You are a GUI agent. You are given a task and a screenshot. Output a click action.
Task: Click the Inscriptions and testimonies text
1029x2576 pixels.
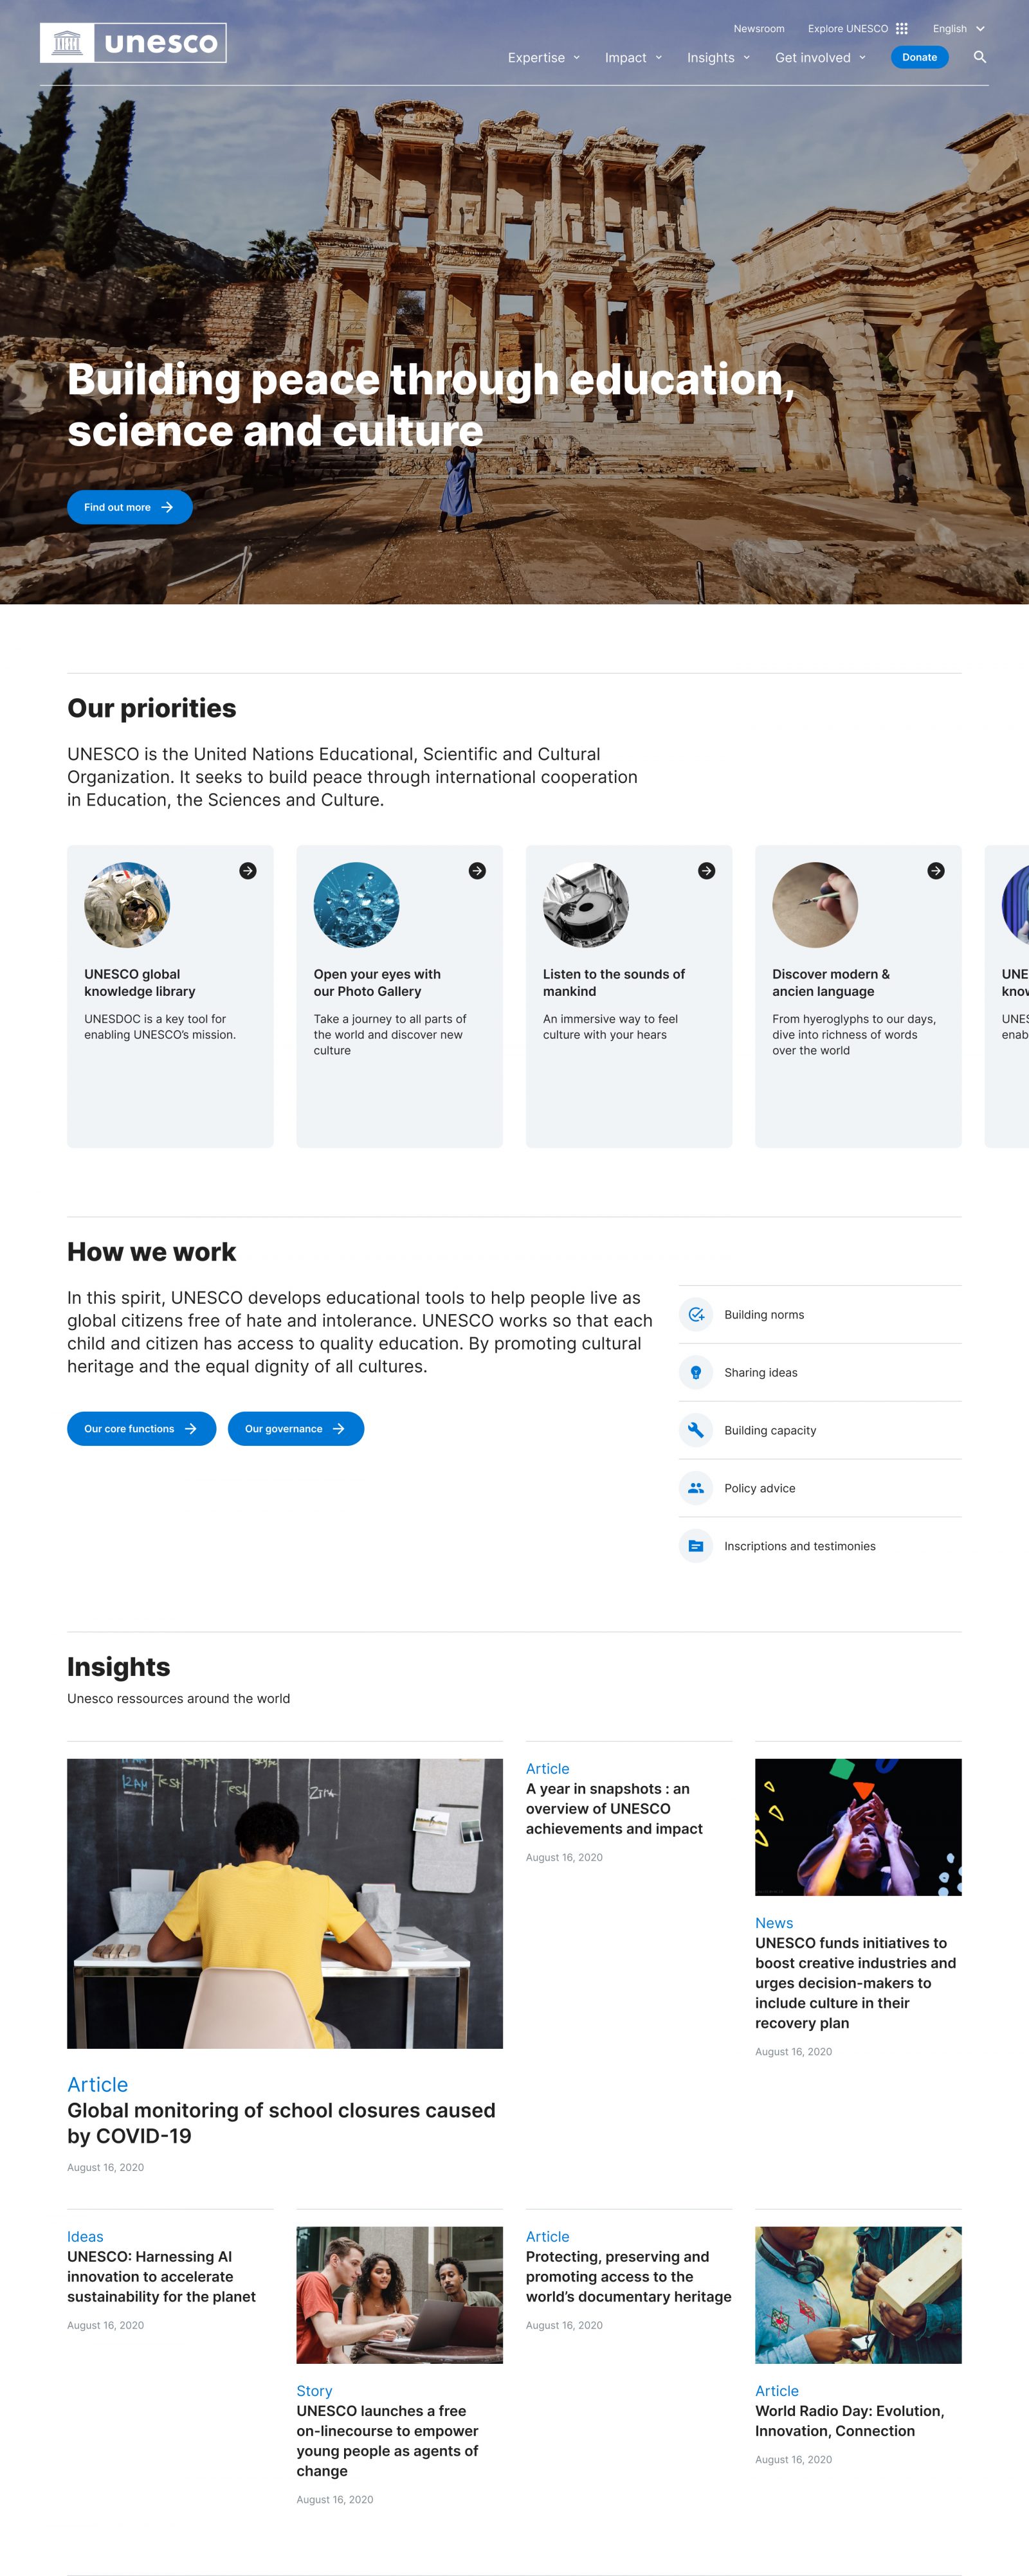800,1546
